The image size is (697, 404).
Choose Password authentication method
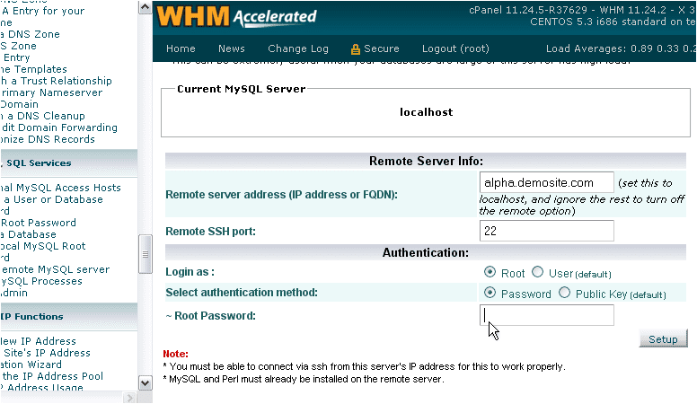(490, 293)
